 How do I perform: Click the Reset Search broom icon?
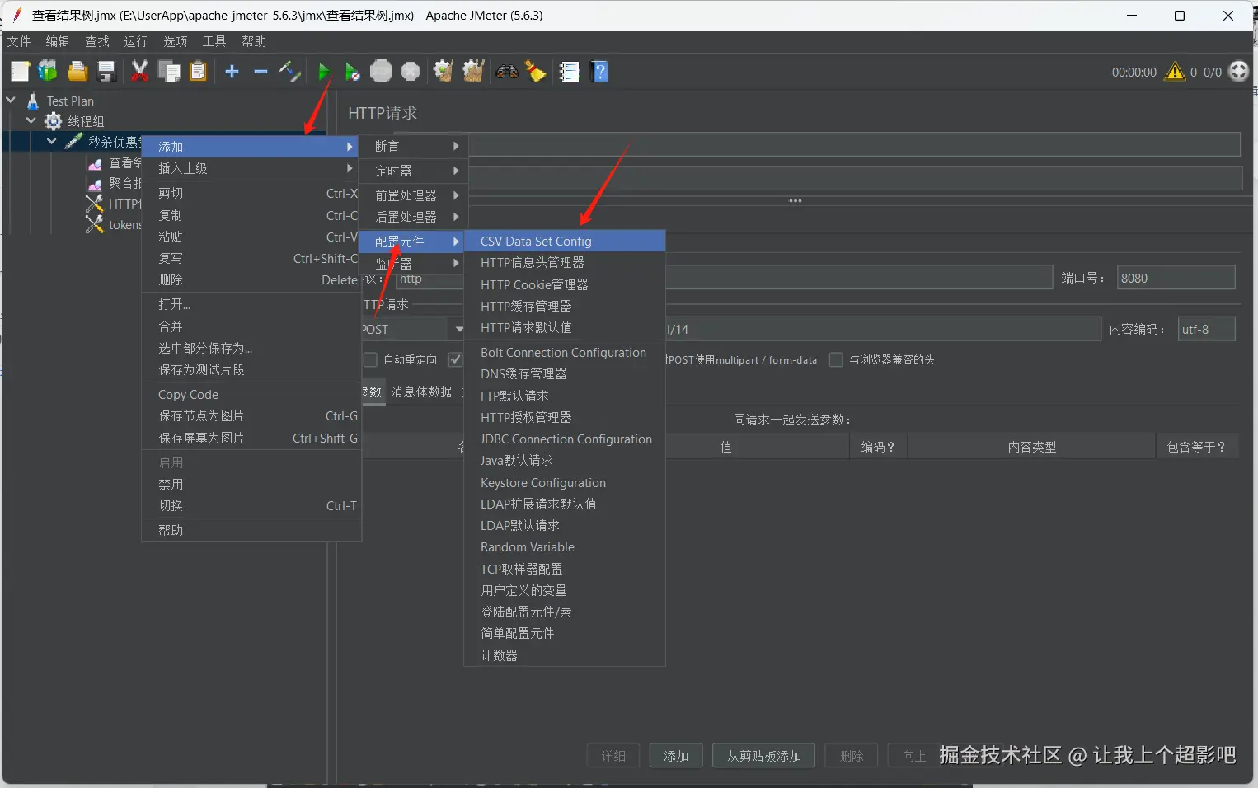pos(536,72)
